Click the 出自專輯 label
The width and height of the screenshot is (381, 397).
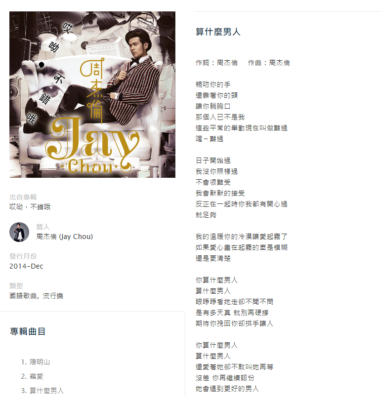pyautogui.click(x=23, y=197)
